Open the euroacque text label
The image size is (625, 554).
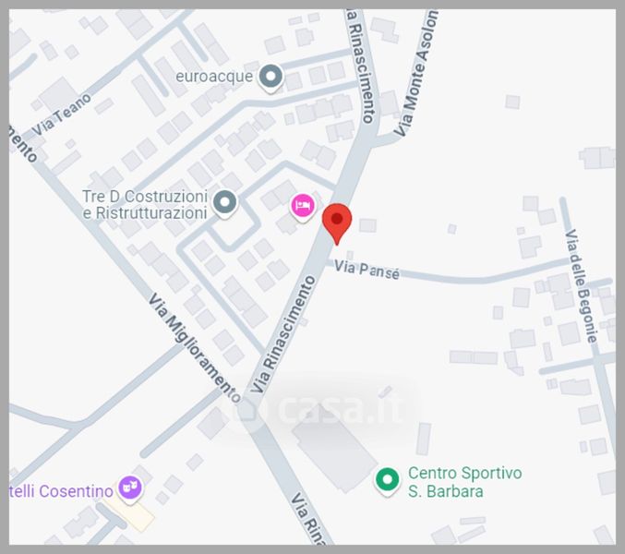pos(214,76)
